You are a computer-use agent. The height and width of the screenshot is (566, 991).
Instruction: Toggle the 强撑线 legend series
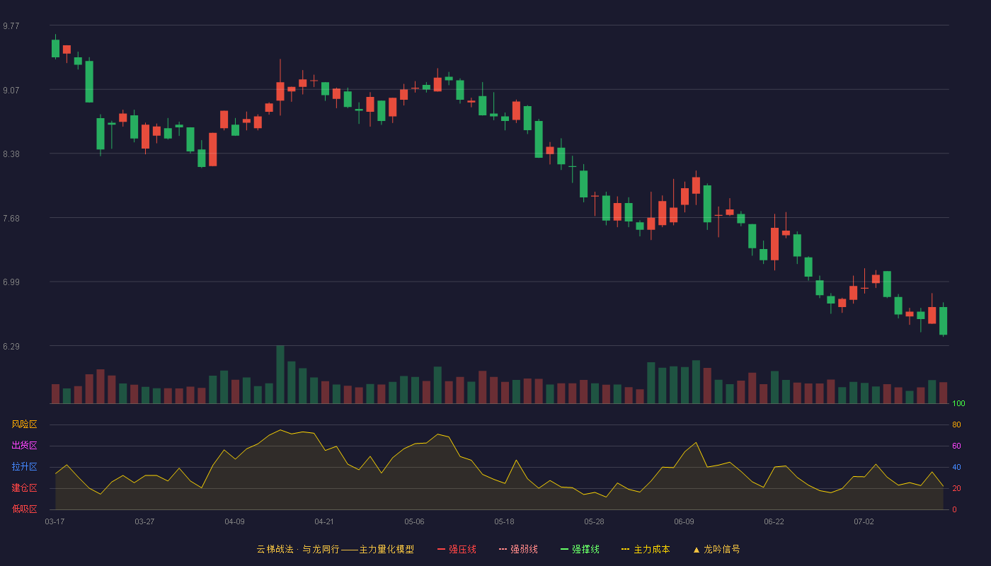pos(580,549)
